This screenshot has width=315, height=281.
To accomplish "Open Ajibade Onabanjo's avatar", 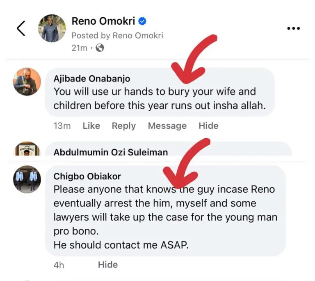I will (x=27, y=82).
